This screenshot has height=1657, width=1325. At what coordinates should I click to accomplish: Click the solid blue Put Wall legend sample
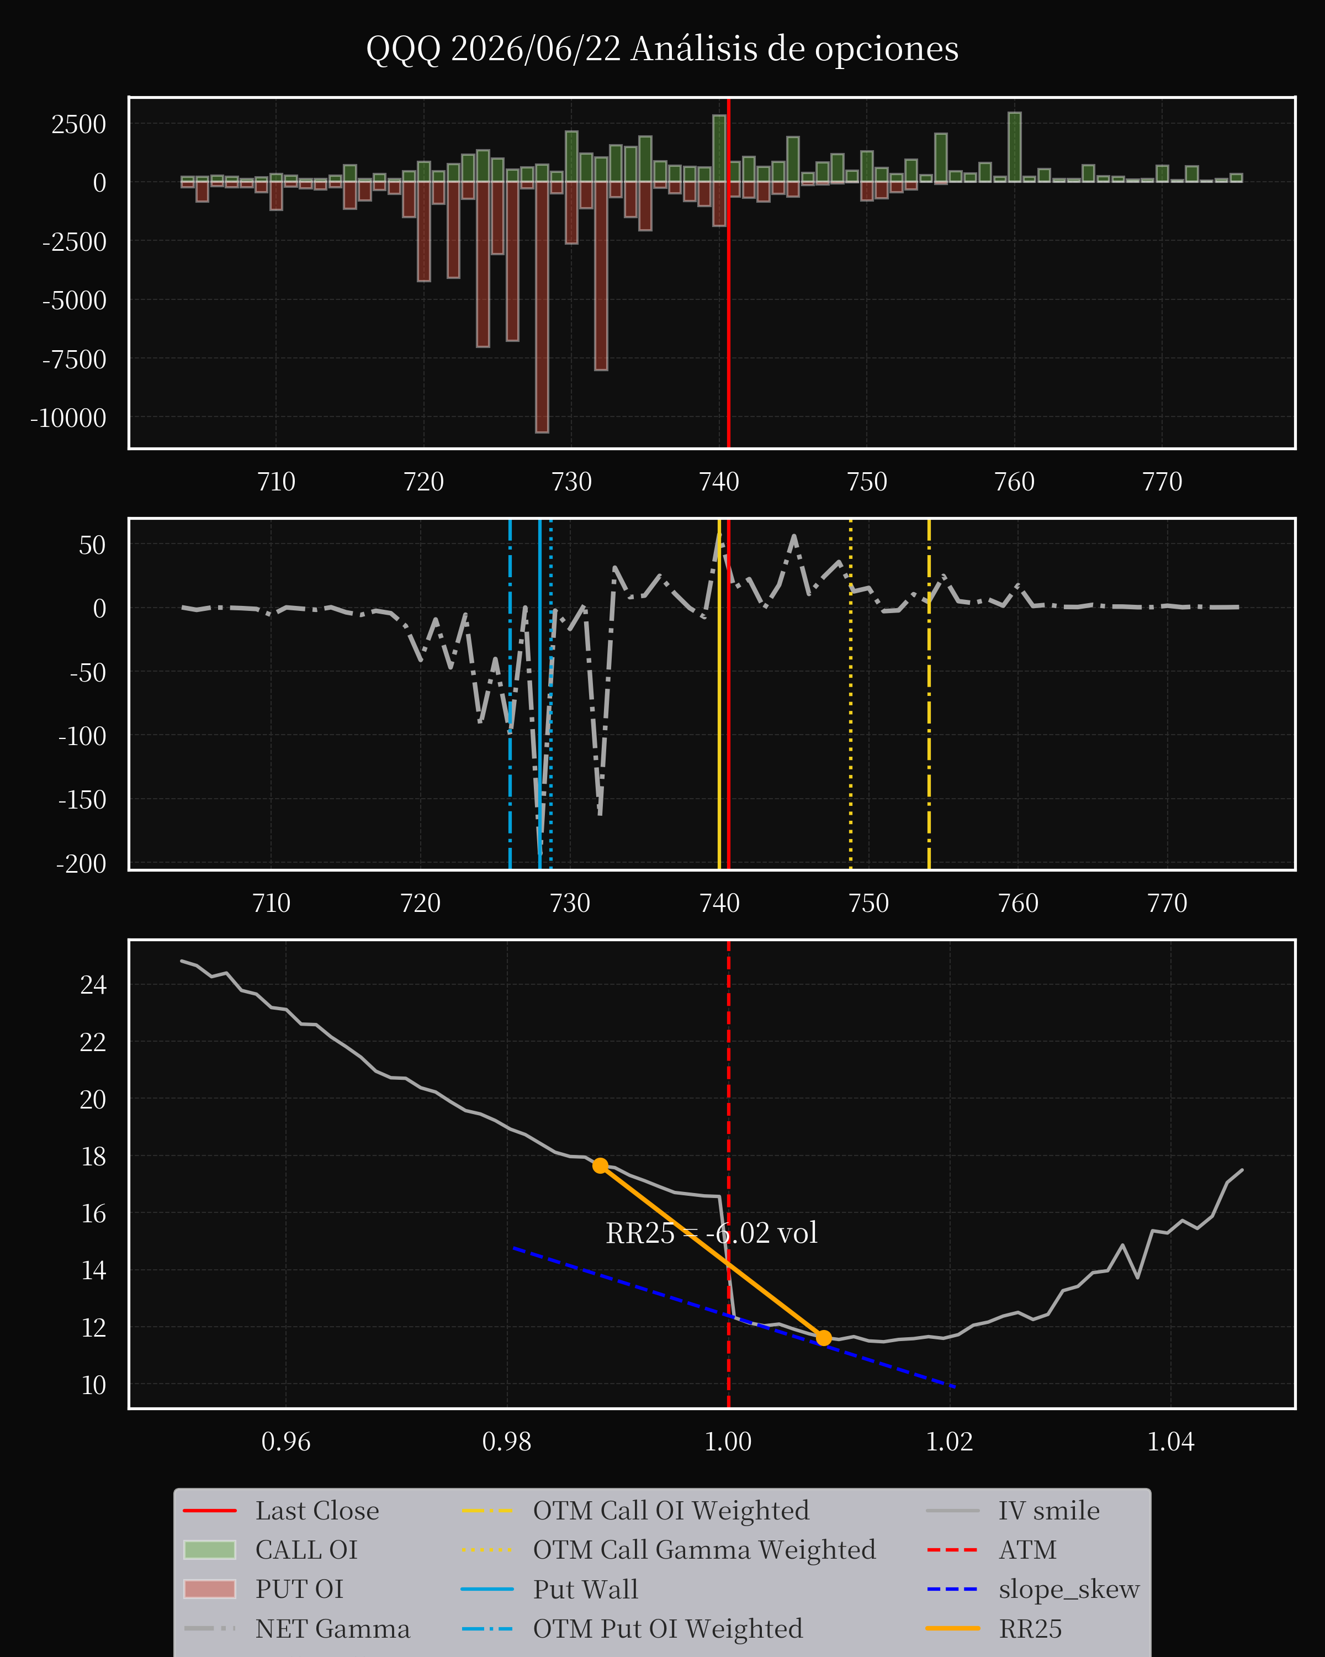click(x=487, y=1589)
